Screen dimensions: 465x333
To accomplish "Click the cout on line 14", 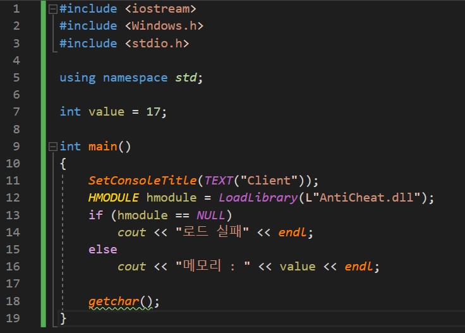I will click(x=131, y=233).
